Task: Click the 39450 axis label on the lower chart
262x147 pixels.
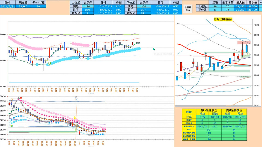Action: (3, 96)
